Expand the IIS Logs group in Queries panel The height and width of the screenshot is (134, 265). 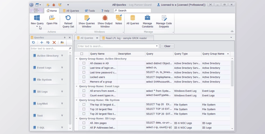[x=62, y=91]
